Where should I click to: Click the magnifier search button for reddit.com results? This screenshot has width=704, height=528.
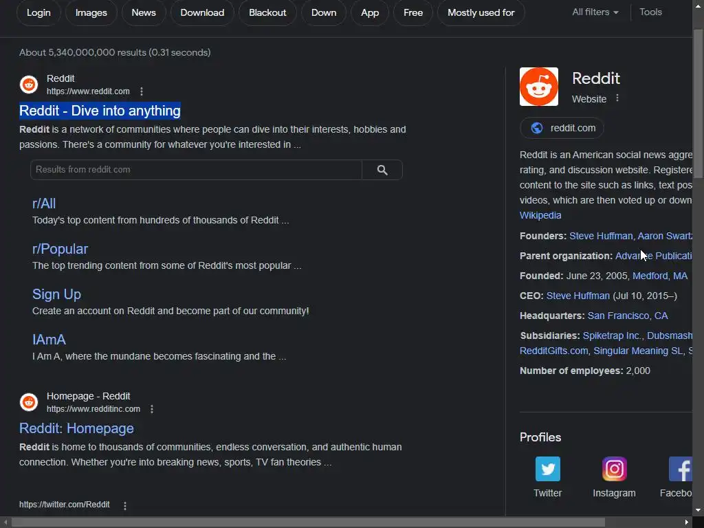coord(382,170)
